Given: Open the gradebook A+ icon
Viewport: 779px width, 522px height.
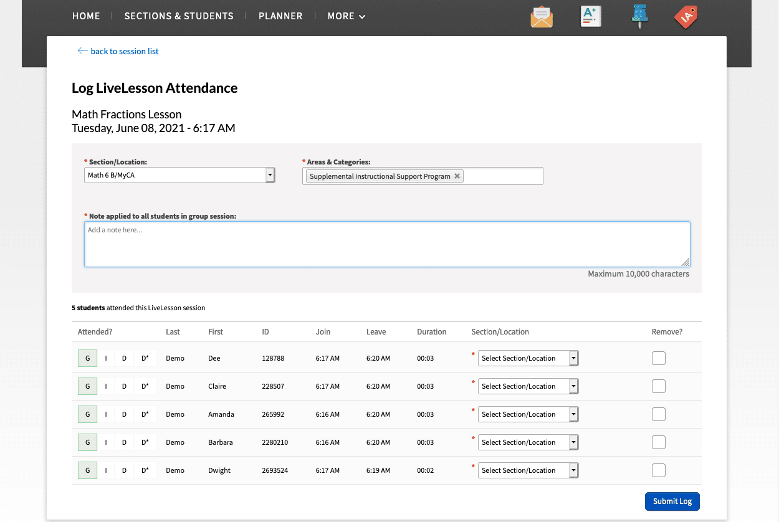Looking at the screenshot, I should (x=590, y=17).
